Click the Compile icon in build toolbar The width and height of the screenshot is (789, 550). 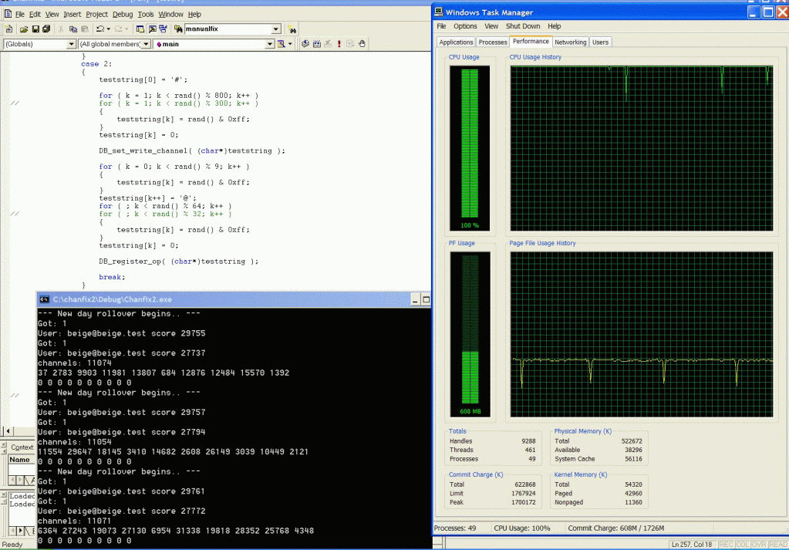(x=305, y=44)
